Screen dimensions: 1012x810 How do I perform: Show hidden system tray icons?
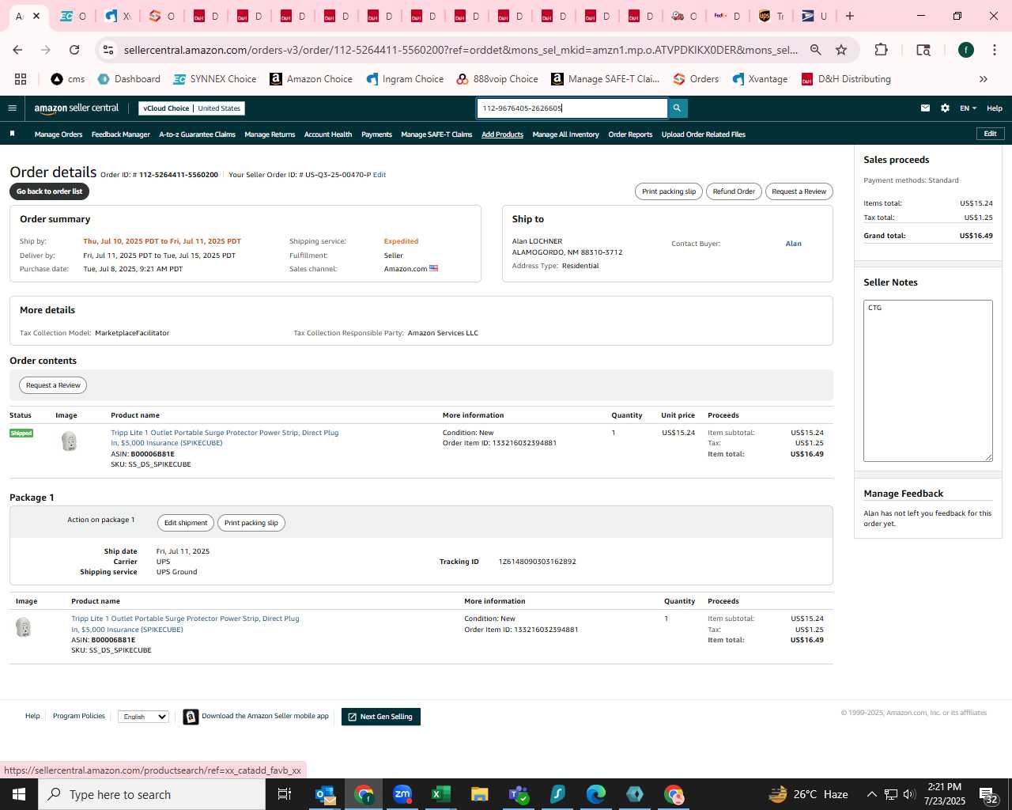(x=871, y=794)
